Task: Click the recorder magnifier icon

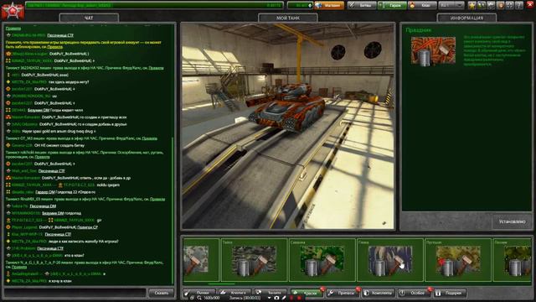Action: tap(199, 299)
